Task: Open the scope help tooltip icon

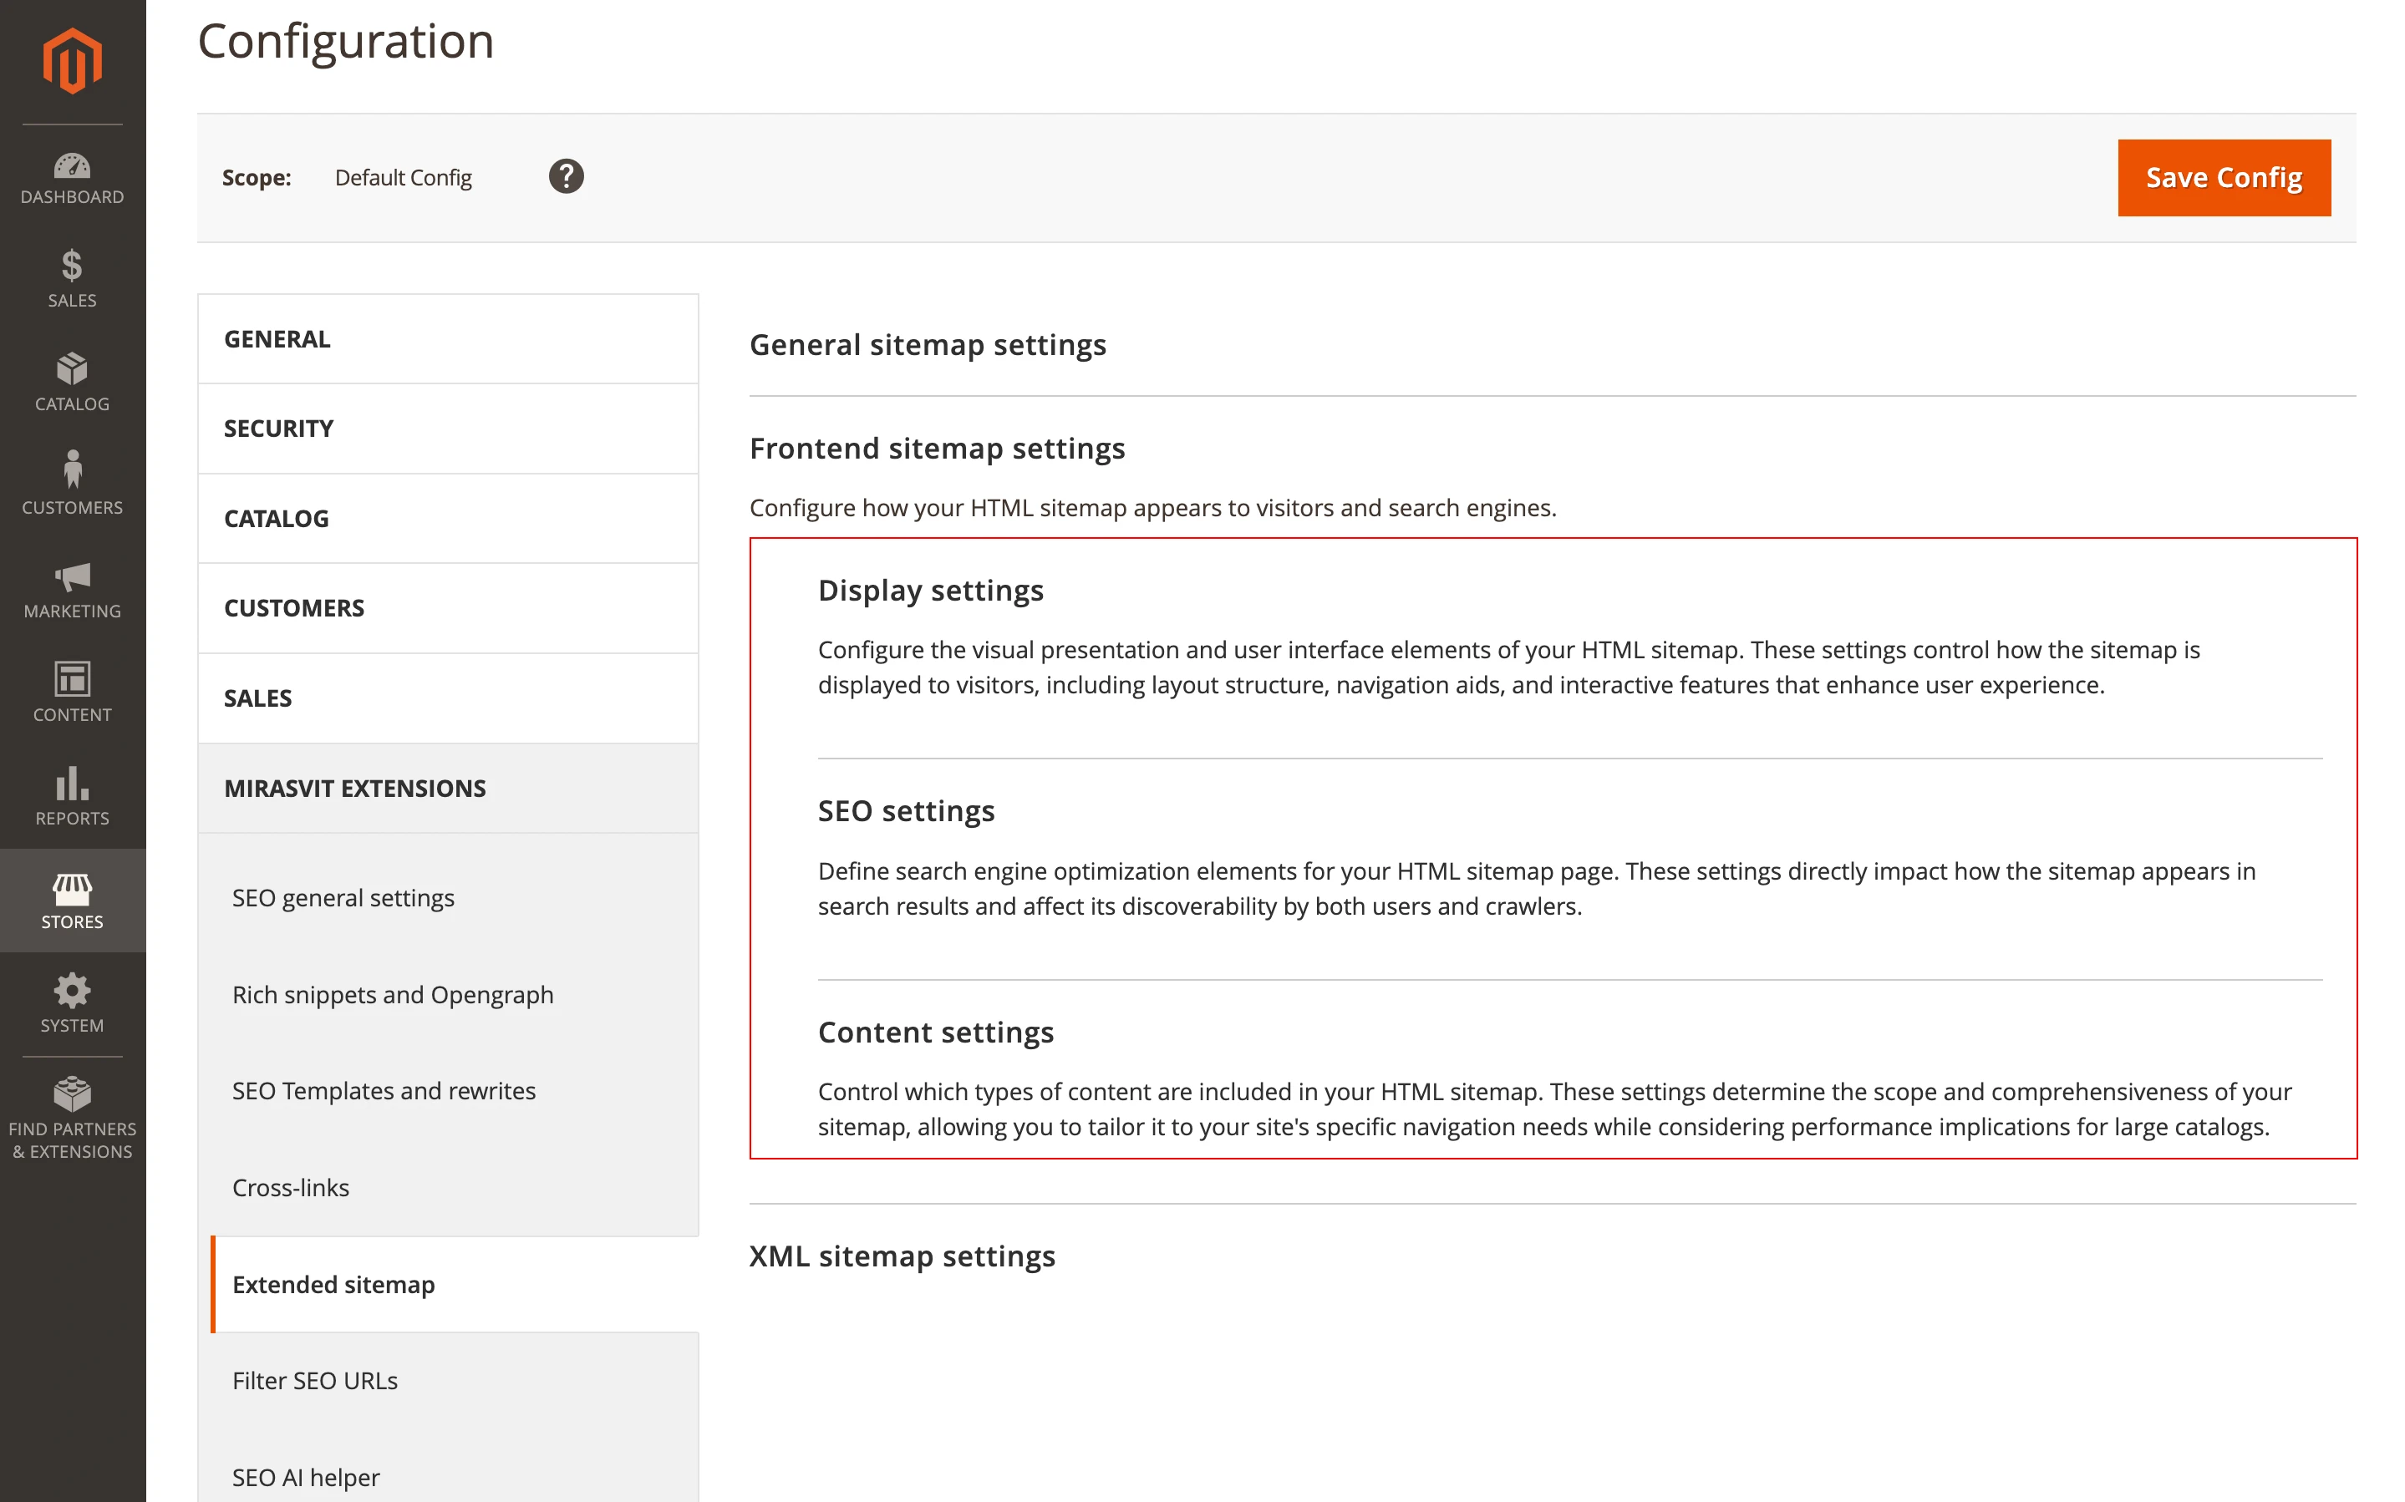Action: point(565,177)
